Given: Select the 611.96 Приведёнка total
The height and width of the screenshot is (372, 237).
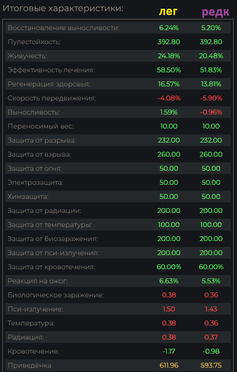Looking at the screenshot, I should tap(169, 365).
